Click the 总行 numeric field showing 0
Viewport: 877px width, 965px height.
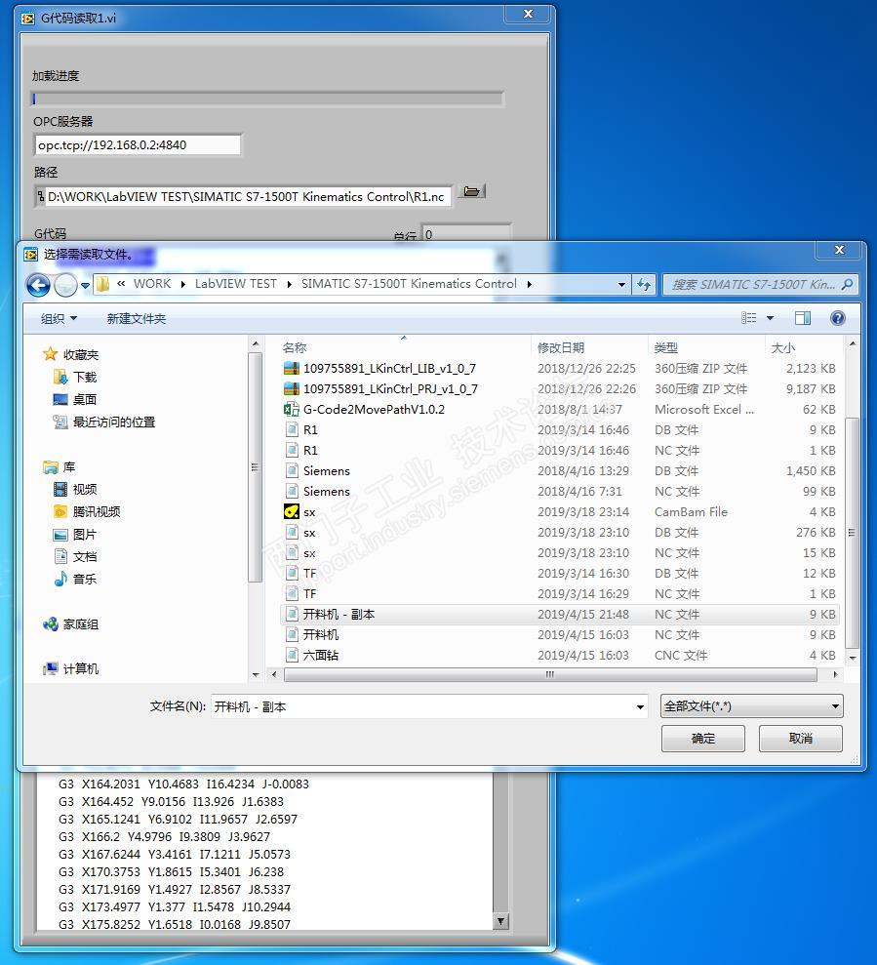pos(466,232)
